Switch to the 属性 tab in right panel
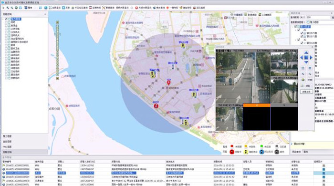Viewport: 334px width, 186px height. pyautogui.click(x=306, y=152)
